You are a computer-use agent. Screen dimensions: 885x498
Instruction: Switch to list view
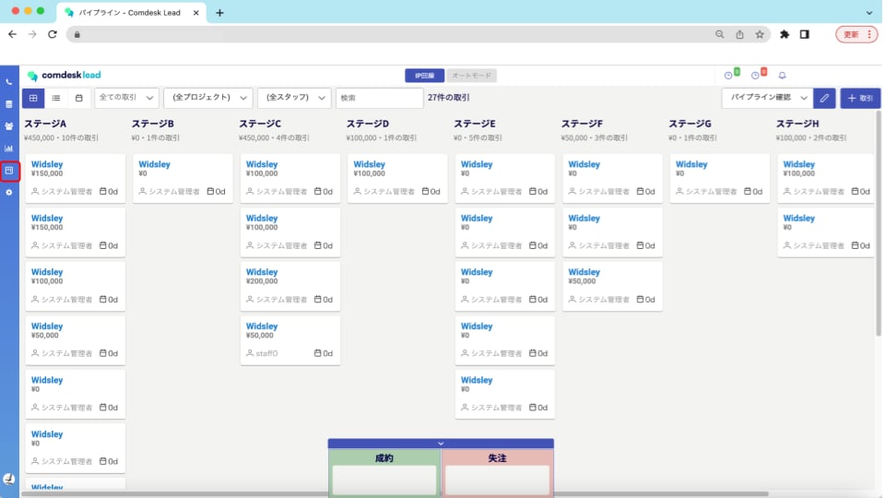coord(56,99)
